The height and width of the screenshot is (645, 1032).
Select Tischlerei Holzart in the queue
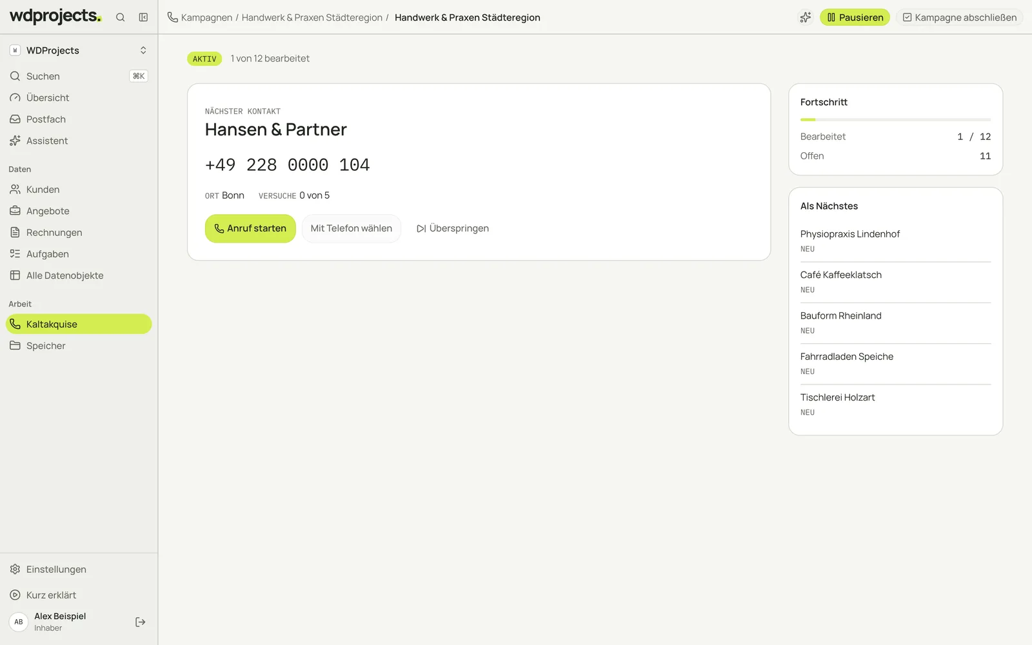[895, 404]
